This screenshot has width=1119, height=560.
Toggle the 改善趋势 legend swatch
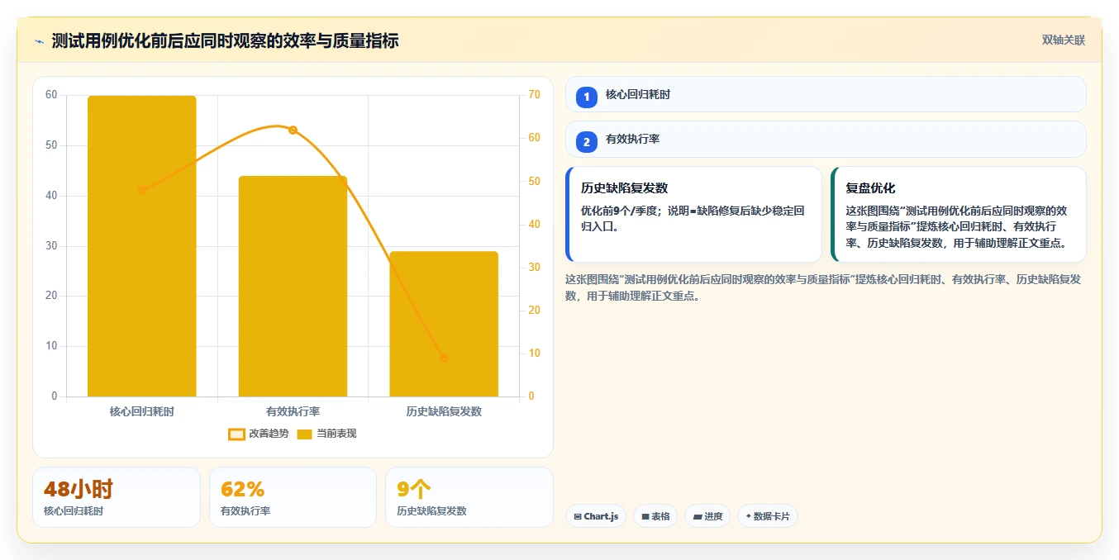[236, 434]
